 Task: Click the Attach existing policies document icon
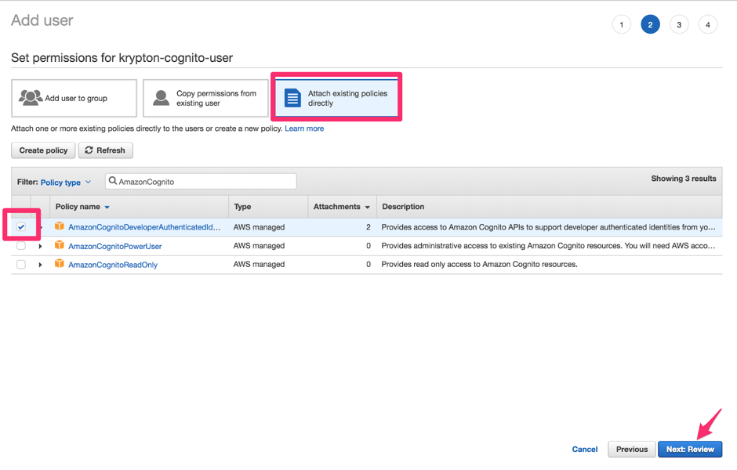coord(292,98)
